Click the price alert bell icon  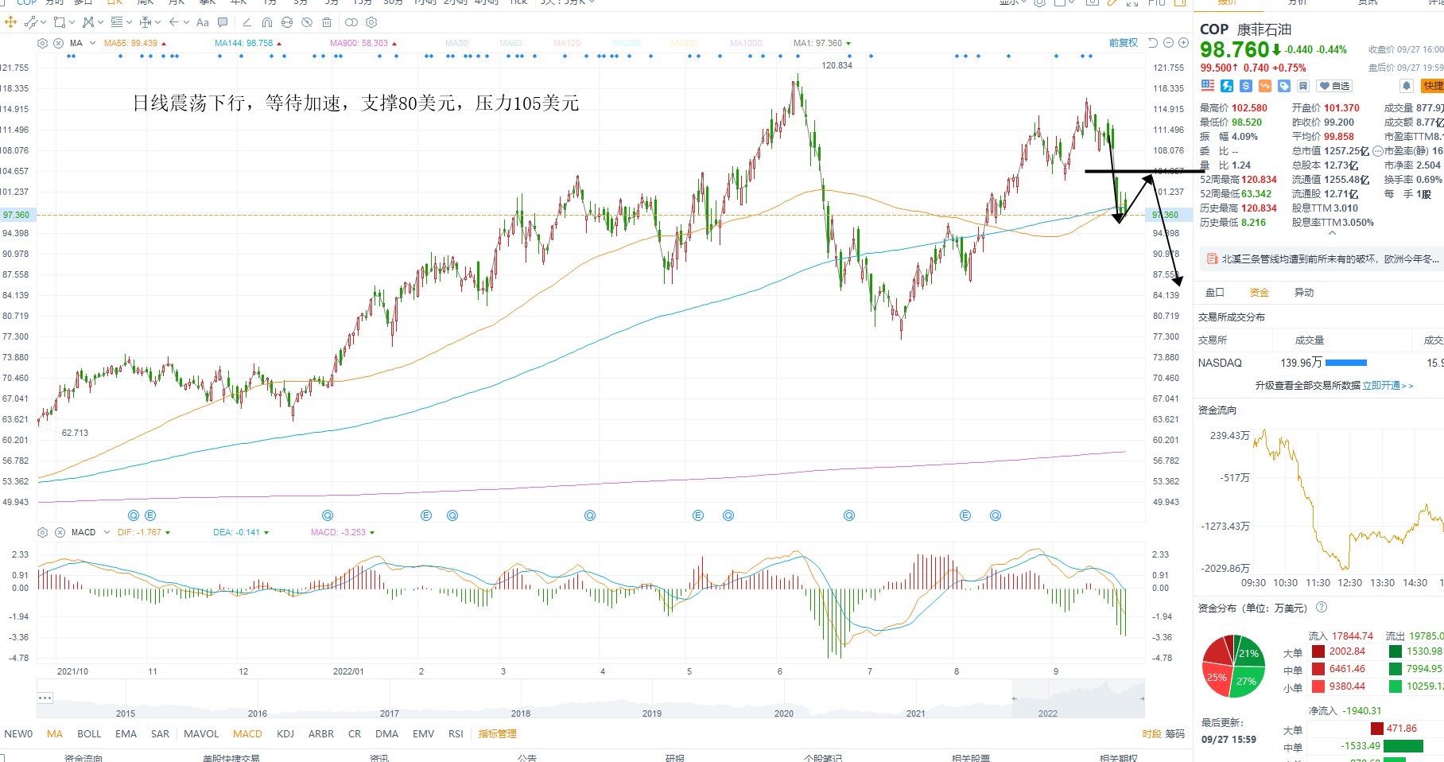[1406, 86]
